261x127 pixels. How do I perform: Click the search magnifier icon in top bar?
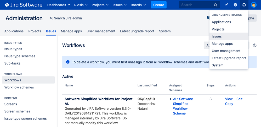pos(215,5)
